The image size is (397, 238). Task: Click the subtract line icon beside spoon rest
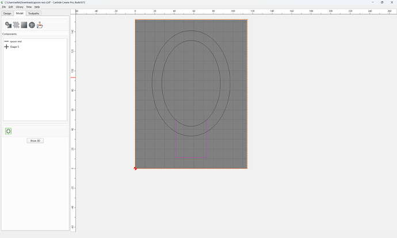click(6, 41)
